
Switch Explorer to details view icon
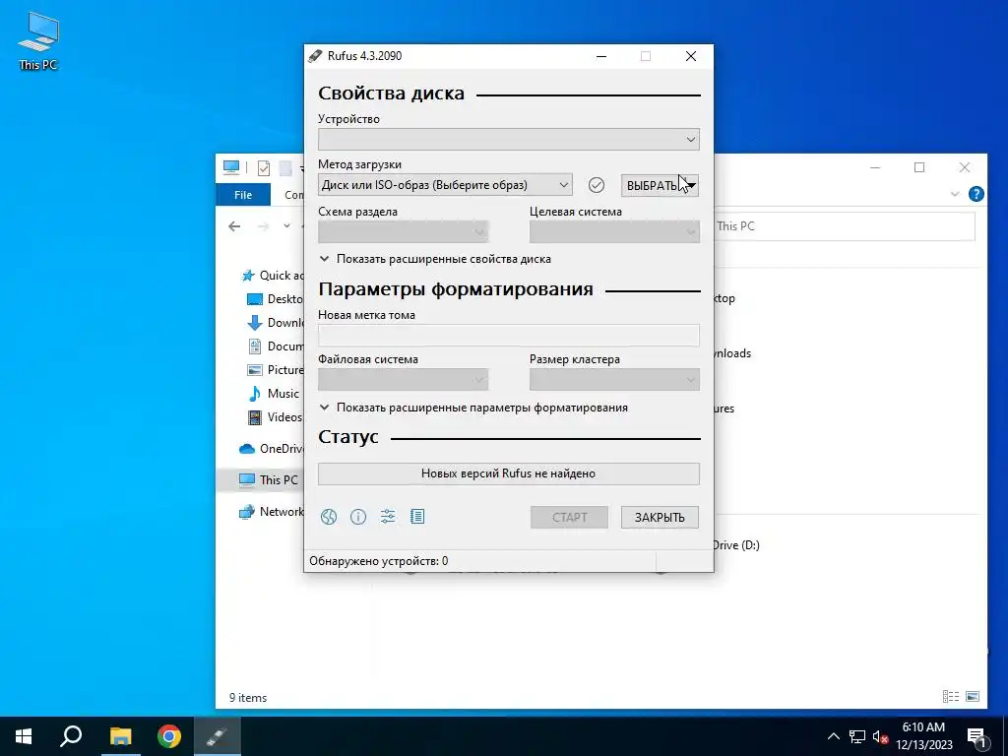point(951,696)
